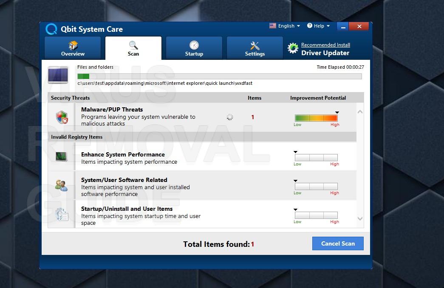Screen dimensions: 444x288
Task: Click the System/User Software Related people icon
Action: click(x=61, y=185)
